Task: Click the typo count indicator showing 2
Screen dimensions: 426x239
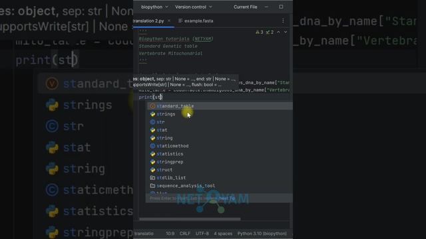Action: click(x=270, y=33)
